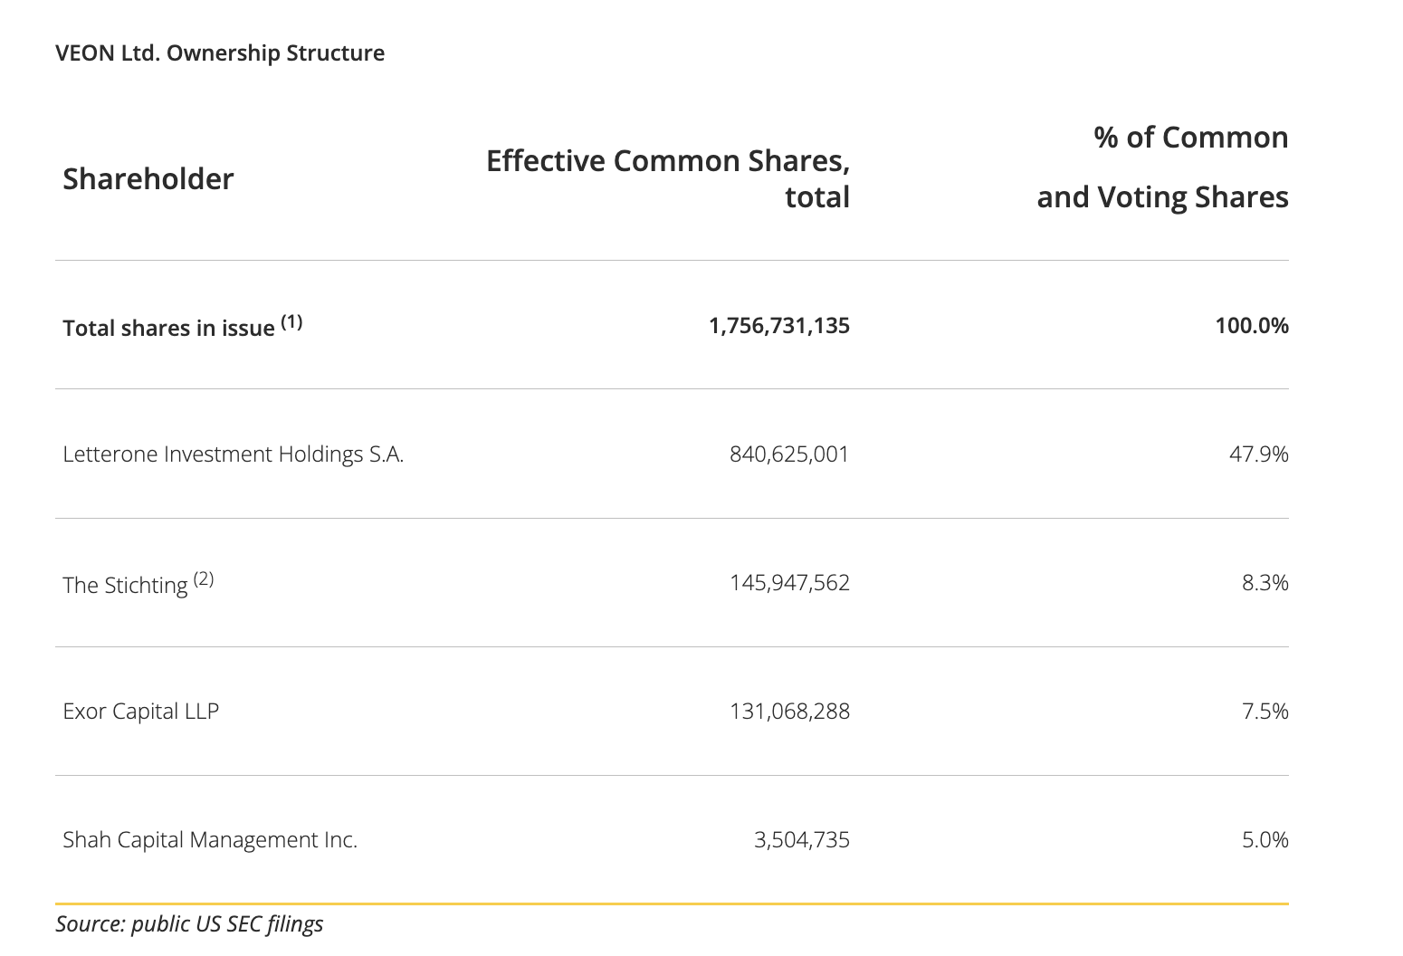Click the 100.0% total percentage cell
The height and width of the screenshot is (956, 1403).
1251,326
